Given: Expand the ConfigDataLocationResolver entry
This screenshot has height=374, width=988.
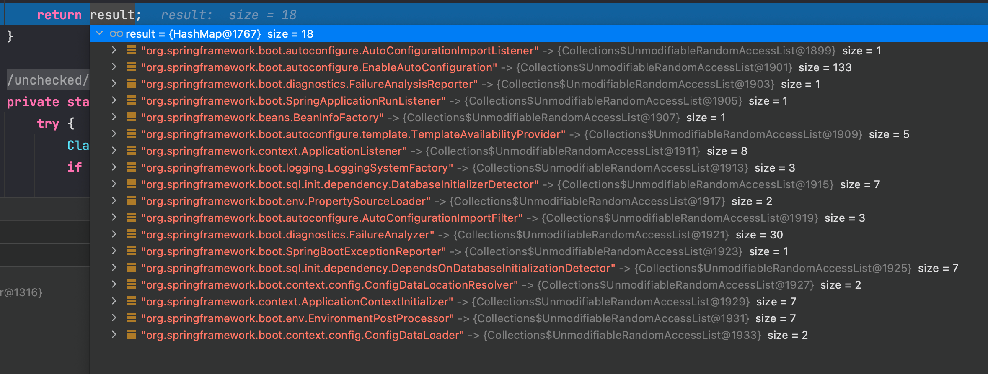Looking at the screenshot, I should coord(114,284).
